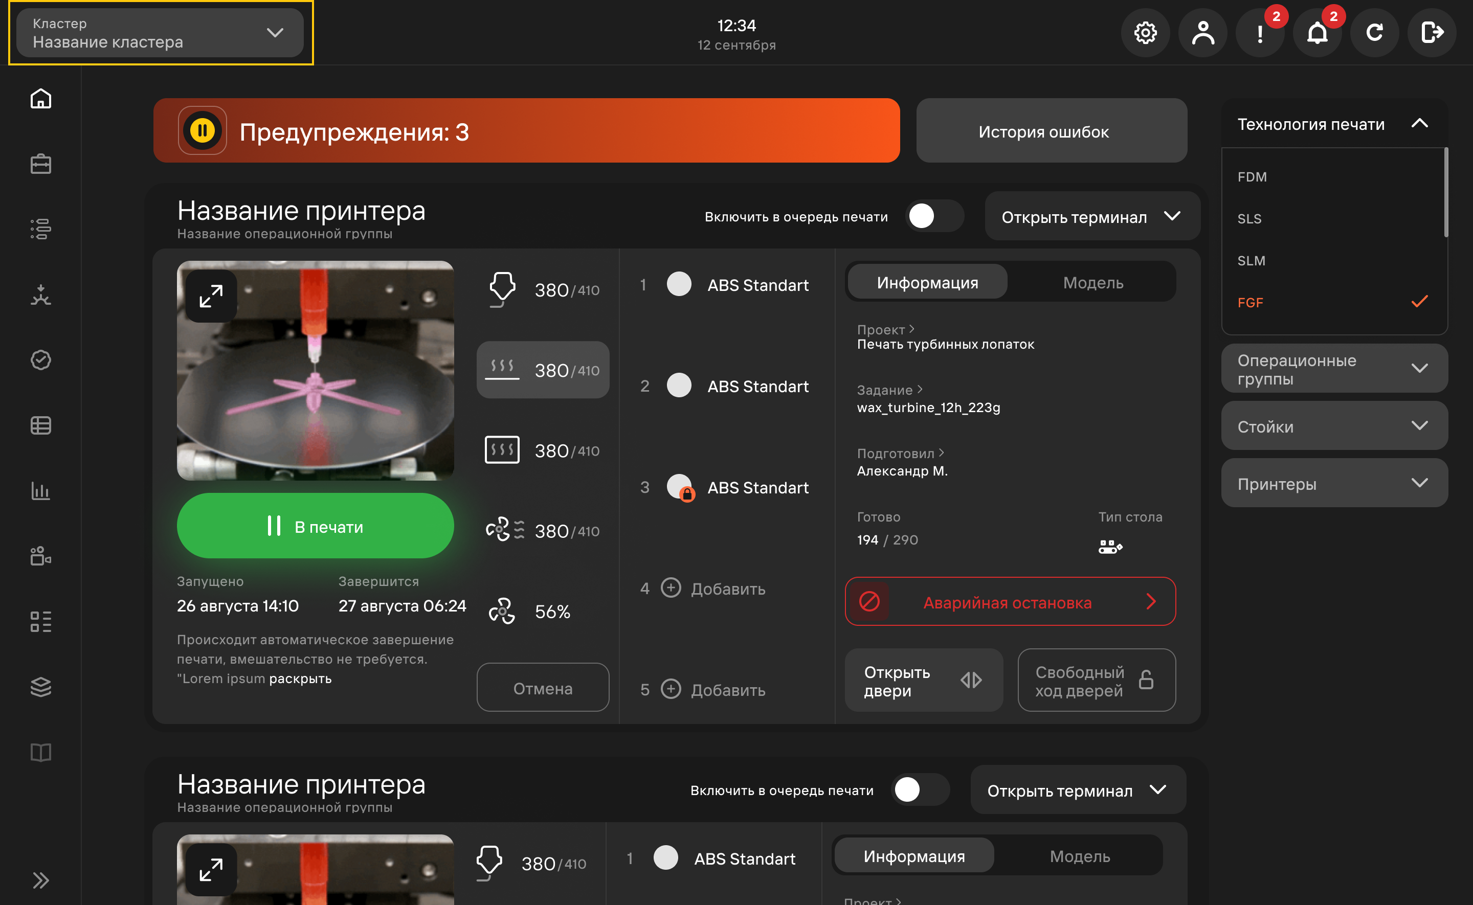Click История ошибок button
Screen dimensions: 1473x905
point(1052,130)
